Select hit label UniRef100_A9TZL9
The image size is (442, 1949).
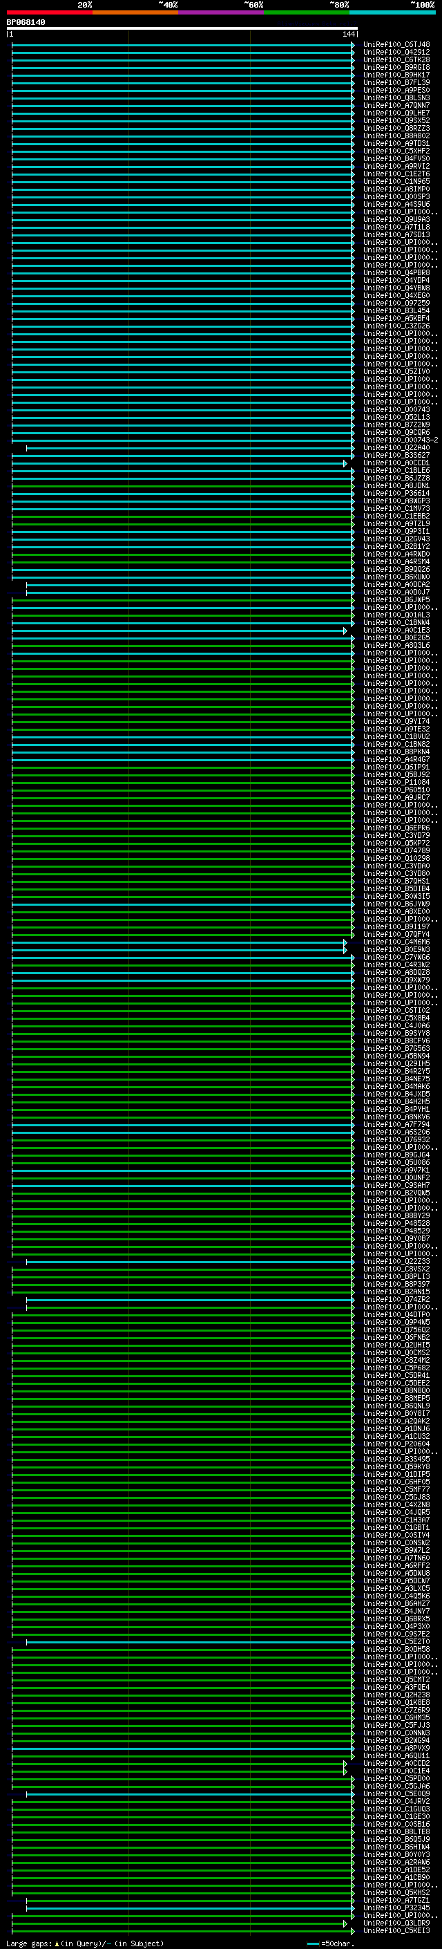coord(396,523)
